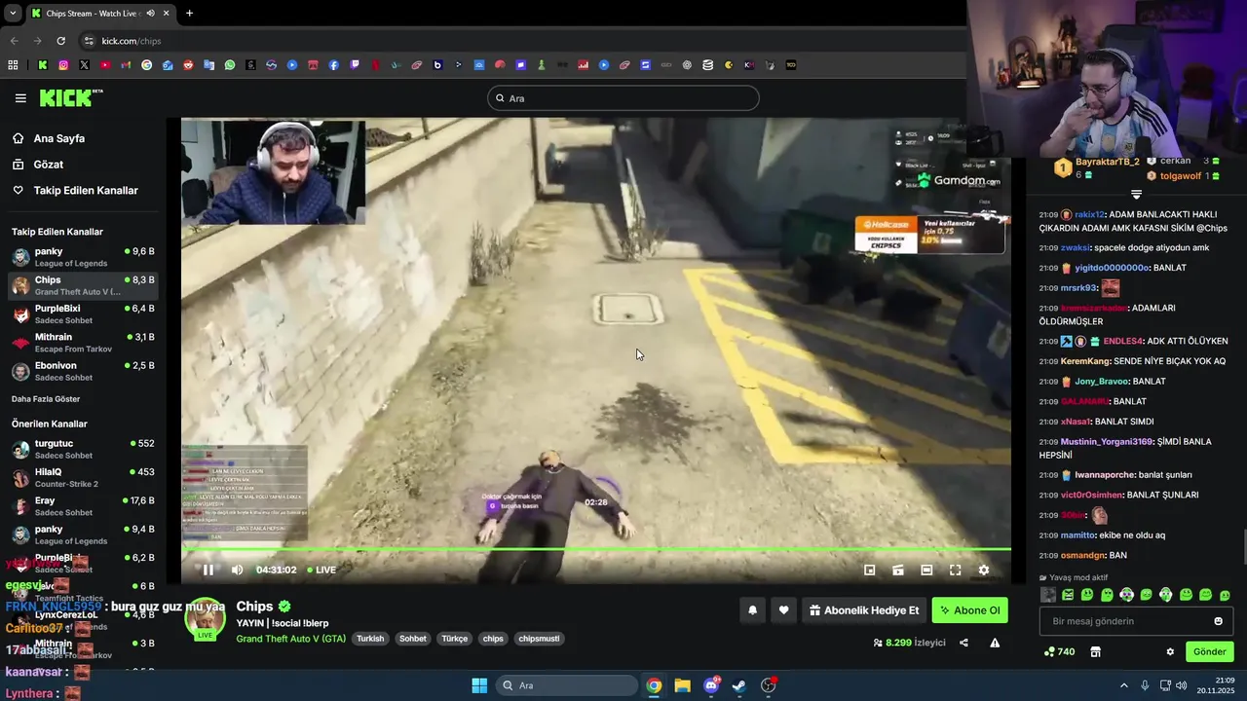Go to Ana Sayfa in sidebar

click(59, 138)
